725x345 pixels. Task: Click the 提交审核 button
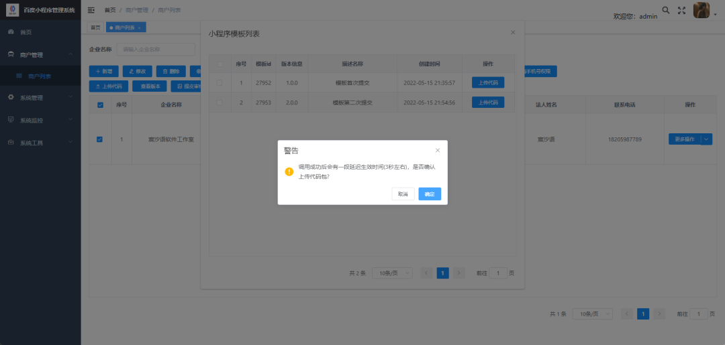pyautogui.click(x=186, y=86)
